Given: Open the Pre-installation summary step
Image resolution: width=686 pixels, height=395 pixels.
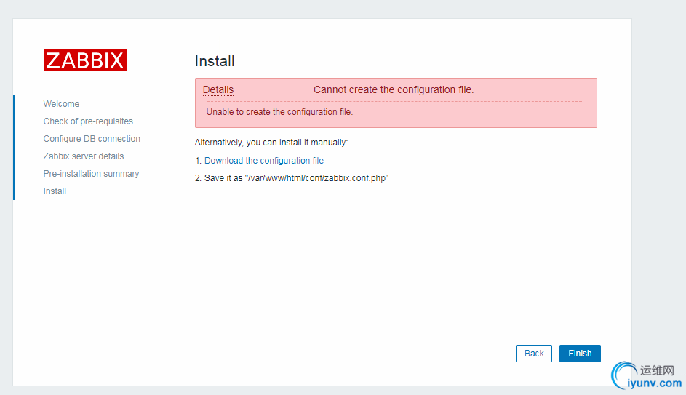Looking at the screenshot, I should point(91,174).
